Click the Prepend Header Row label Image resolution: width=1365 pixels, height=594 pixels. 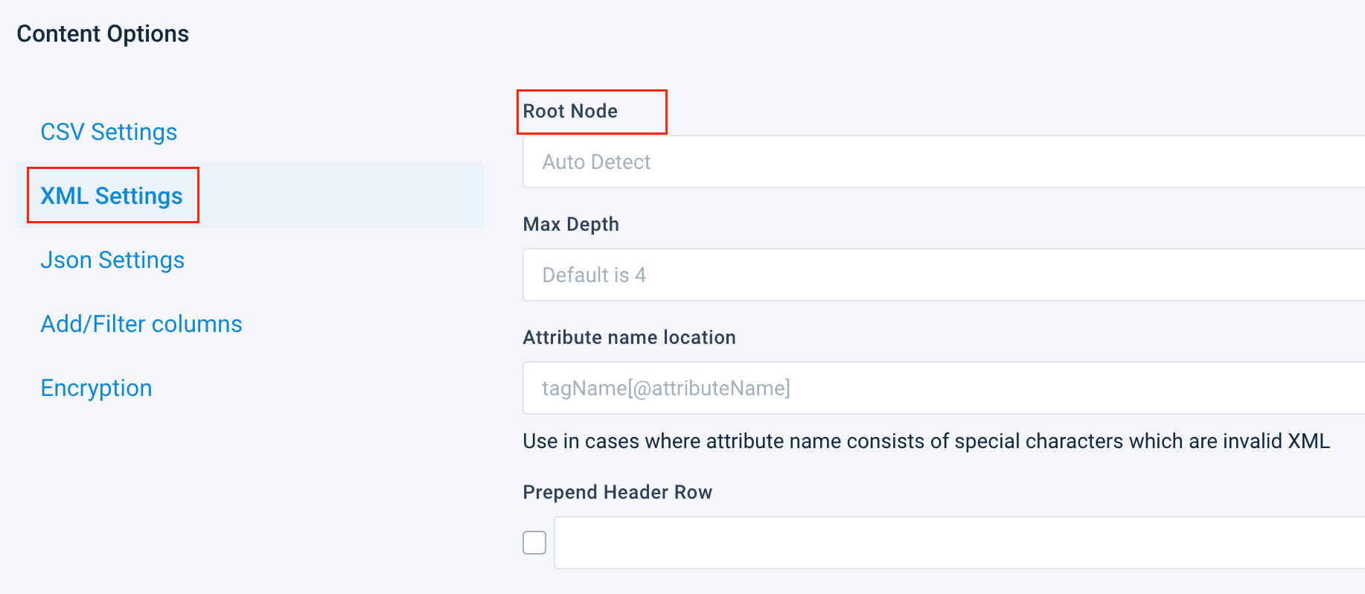(x=617, y=492)
